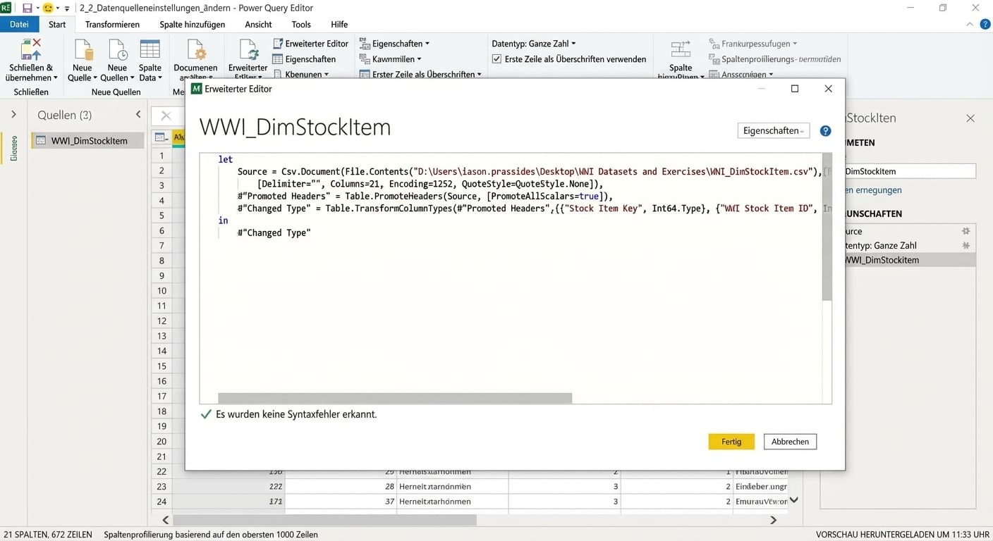The image size is (993, 541).
Task: Click the properties link under name field
Action: [873, 190]
